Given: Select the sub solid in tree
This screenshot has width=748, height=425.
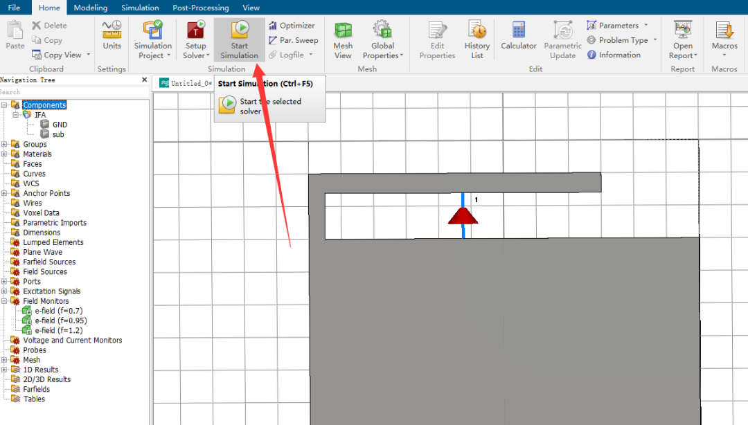Looking at the screenshot, I should 58,134.
